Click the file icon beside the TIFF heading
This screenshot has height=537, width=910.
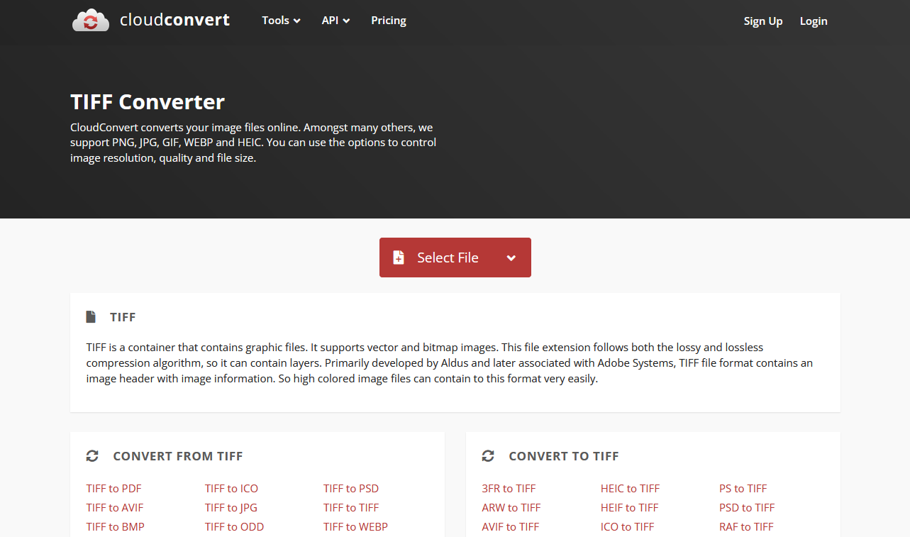(x=91, y=316)
